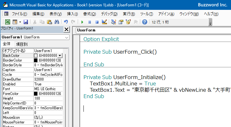This screenshot has height=127, width=231.
Task: Select the DrawBuffer value 32000
Action: click(x=48, y=79)
